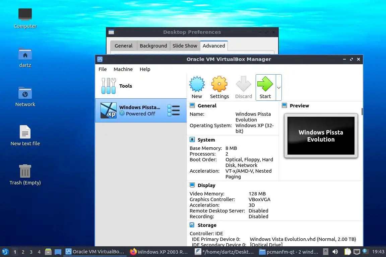The width and height of the screenshot is (386, 257).
Task: Open the VM item menu list icon
Action: click(x=174, y=110)
